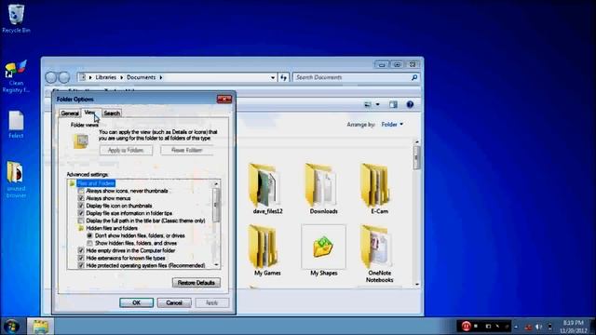Click Documents in the address bar

[x=141, y=77]
